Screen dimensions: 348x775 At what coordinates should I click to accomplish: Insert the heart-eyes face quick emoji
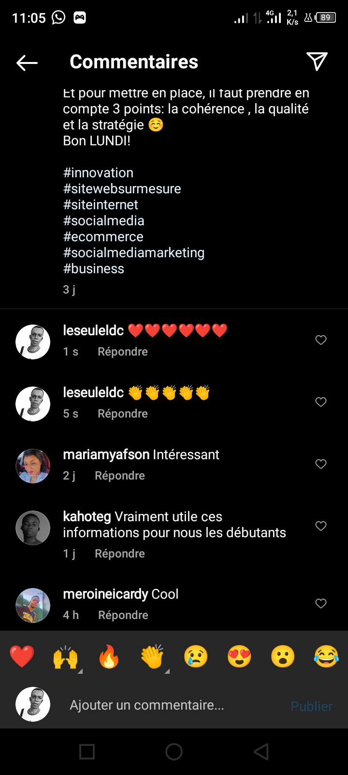pos(239,657)
